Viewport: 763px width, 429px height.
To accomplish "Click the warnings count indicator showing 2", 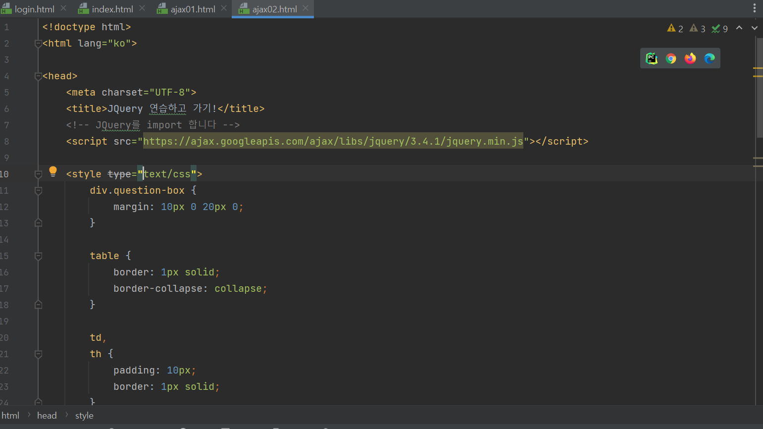I will [675, 29].
